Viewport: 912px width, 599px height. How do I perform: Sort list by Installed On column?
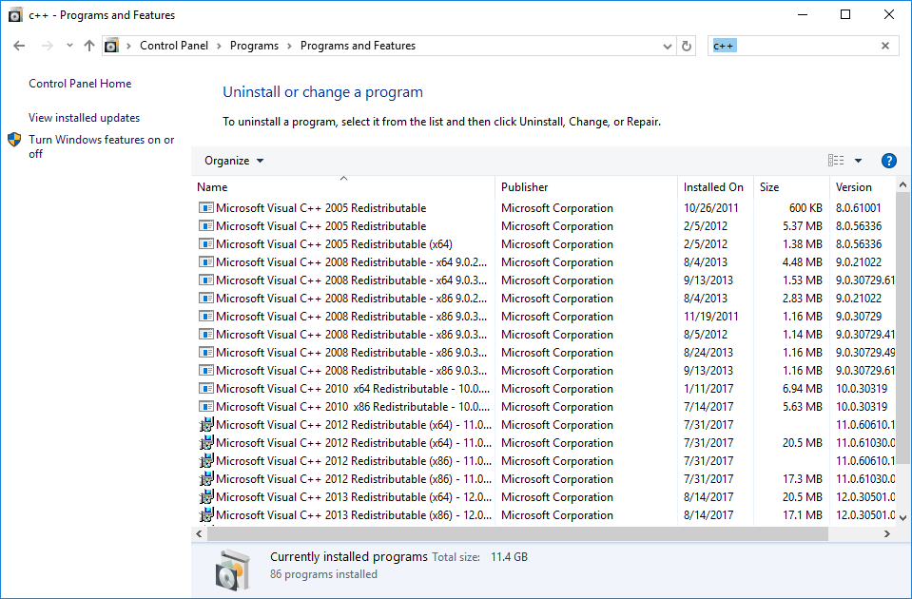[x=713, y=187]
